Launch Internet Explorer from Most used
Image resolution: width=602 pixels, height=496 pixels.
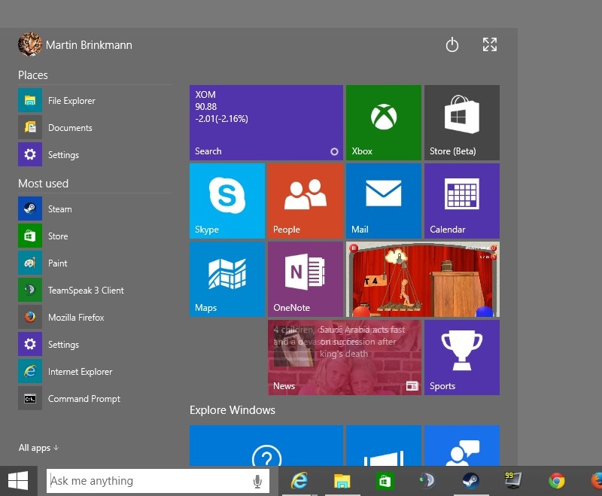[x=95, y=372]
